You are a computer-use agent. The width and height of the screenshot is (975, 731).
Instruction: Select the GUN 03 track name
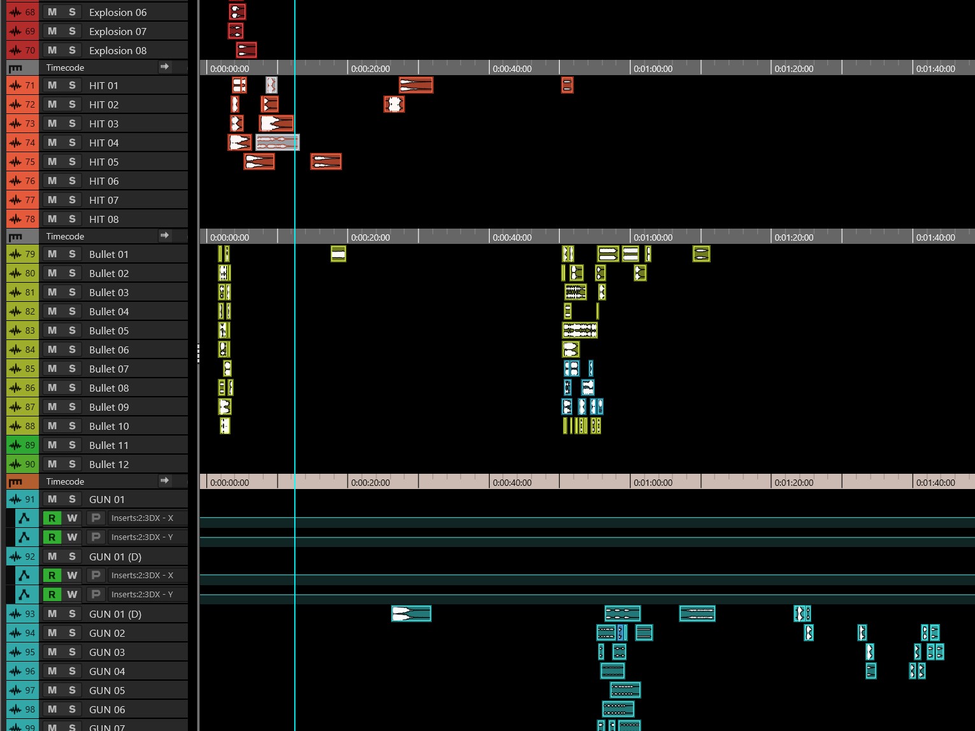pos(107,652)
